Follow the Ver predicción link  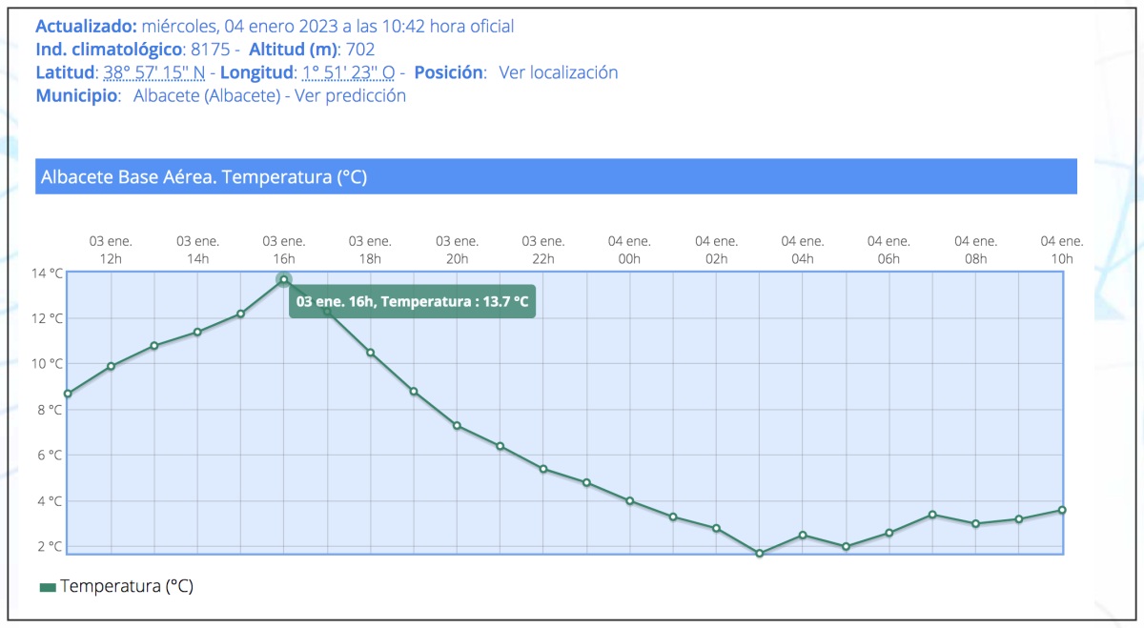coord(351,95)
